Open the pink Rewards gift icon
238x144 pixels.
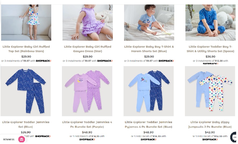pos(21,139)
